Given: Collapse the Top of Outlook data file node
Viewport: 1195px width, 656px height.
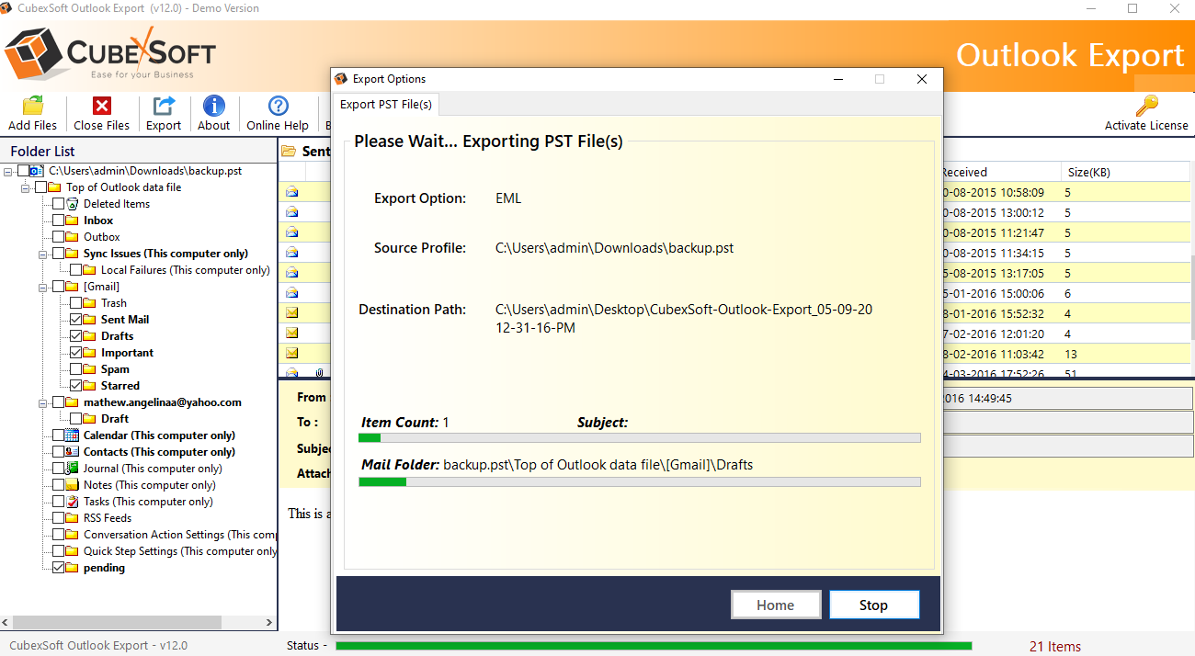Looking at the screenshot, I should tap(26, 187).
